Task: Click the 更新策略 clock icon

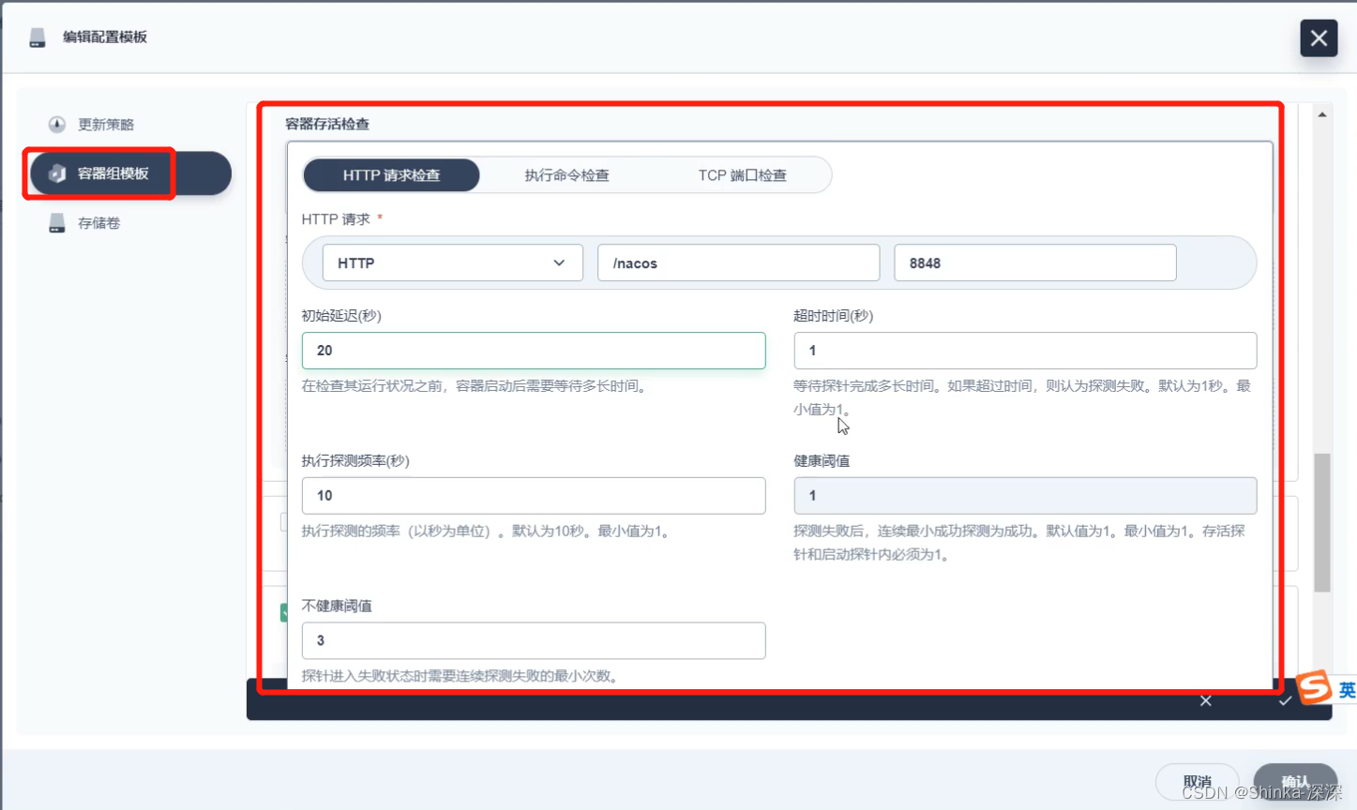Action: (x=57, y=125)
